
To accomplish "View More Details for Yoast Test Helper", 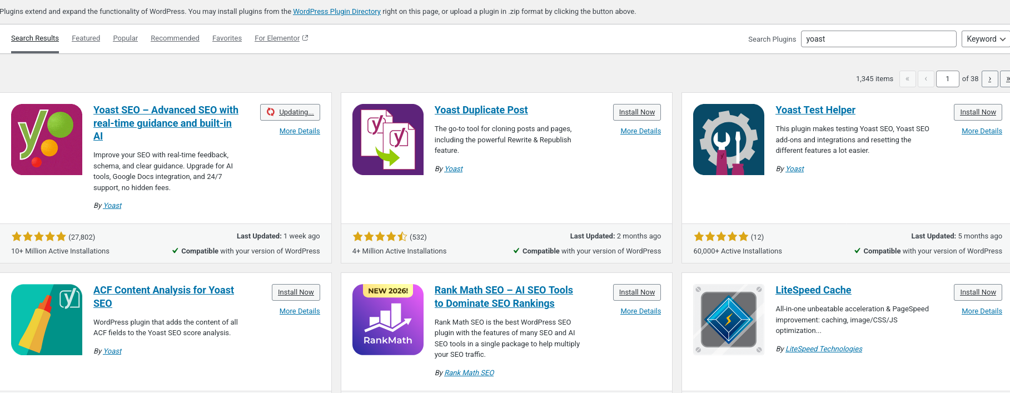I will pos(982,131).
